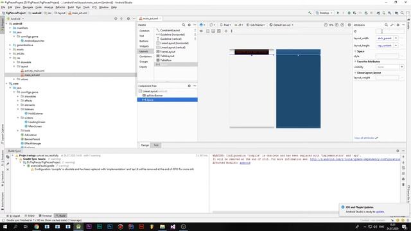Click the layout_weight input field
Image resolution: width=411 pixels, height=231 pixels.
click(388, 78)
